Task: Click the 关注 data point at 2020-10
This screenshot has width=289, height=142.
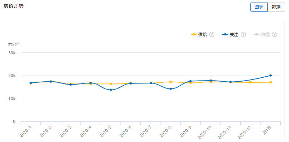Action: (211, 81)
